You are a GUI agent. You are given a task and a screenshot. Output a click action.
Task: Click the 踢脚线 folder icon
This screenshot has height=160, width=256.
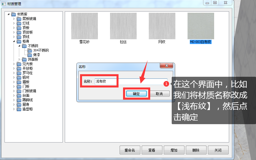[19, 100]
